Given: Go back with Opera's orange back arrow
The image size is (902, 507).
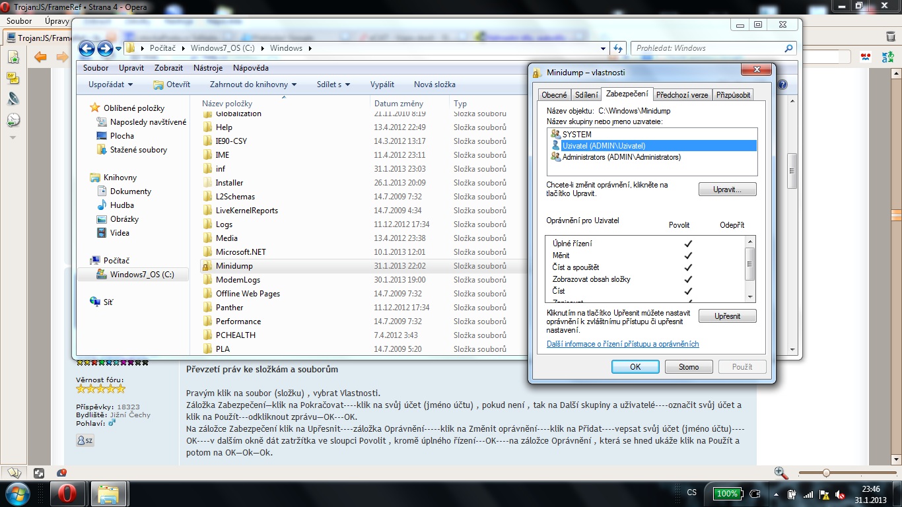Looking at the screenshot, I should [41, 57].
